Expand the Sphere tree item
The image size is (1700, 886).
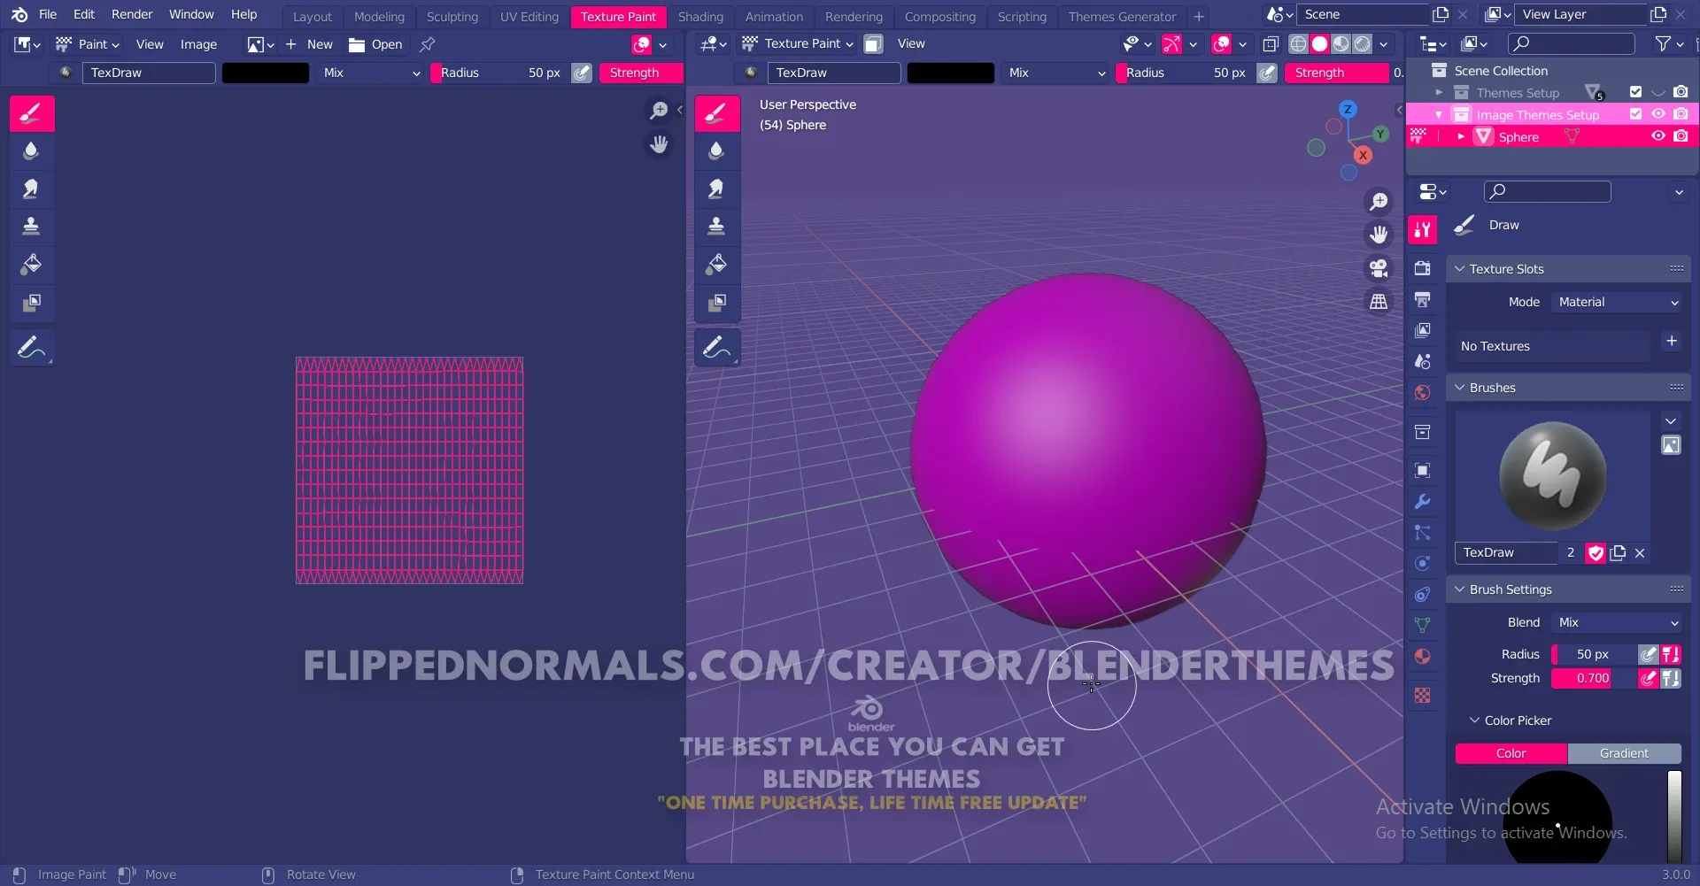[x=1461, y=136]
